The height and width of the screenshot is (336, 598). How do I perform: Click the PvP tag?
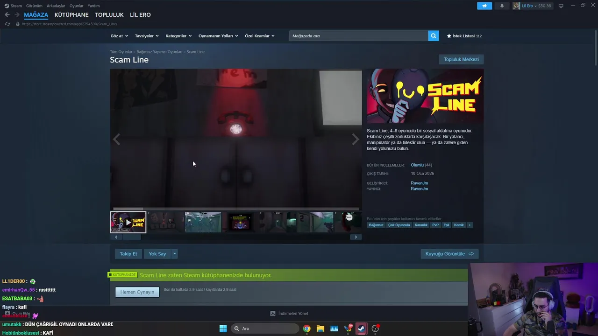(x=435, y=225)
